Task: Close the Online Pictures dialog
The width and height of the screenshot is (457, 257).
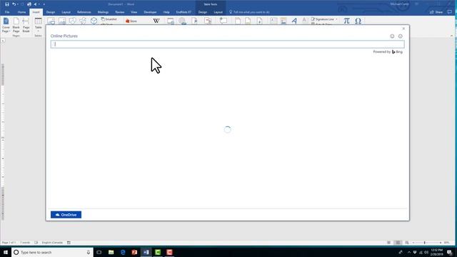Action: [x=403, y=29]
